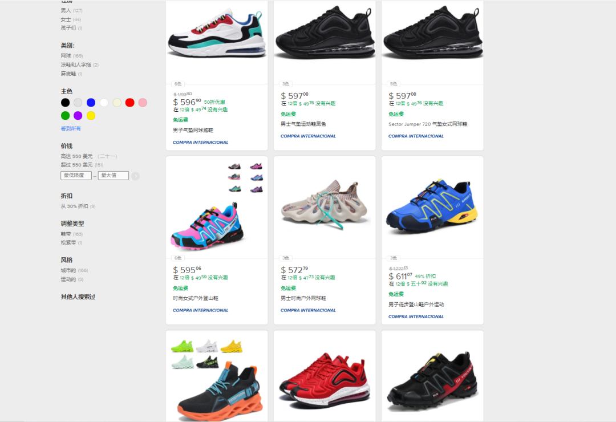
Task: Apply the 从 30% 折扣 discount filter
Action: pos(75,206)
